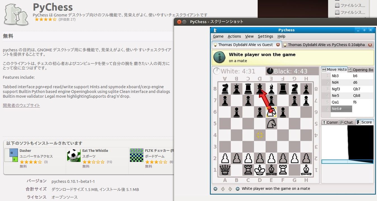Open the Settings menu in Pychess
This screenshot has height=201, width=377.
tap(265, 36)
